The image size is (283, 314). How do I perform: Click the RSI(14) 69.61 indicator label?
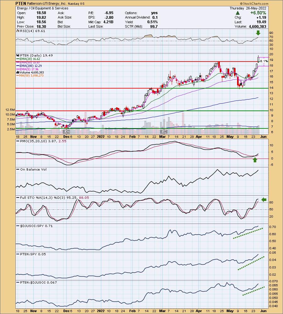(x=32, y=31)
